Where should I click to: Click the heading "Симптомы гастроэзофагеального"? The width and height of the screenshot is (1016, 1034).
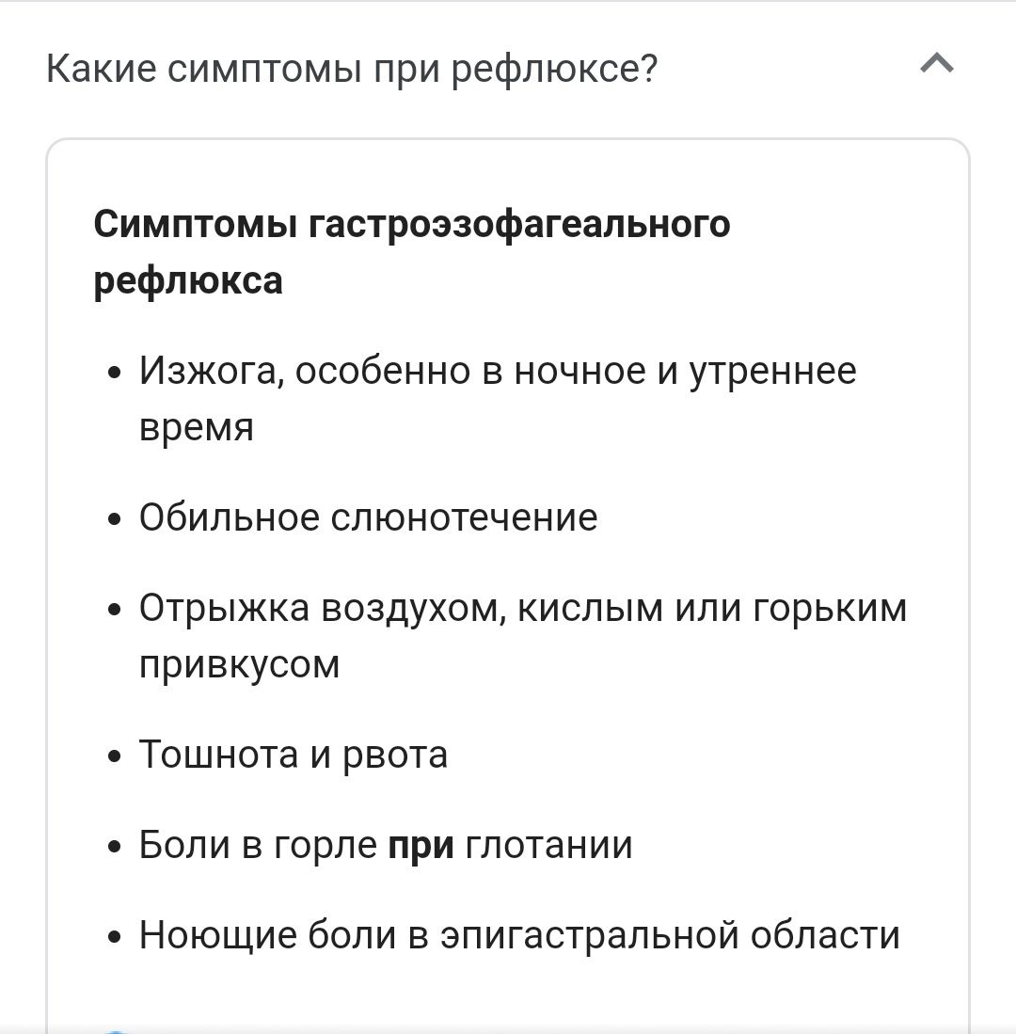(412, 225)
